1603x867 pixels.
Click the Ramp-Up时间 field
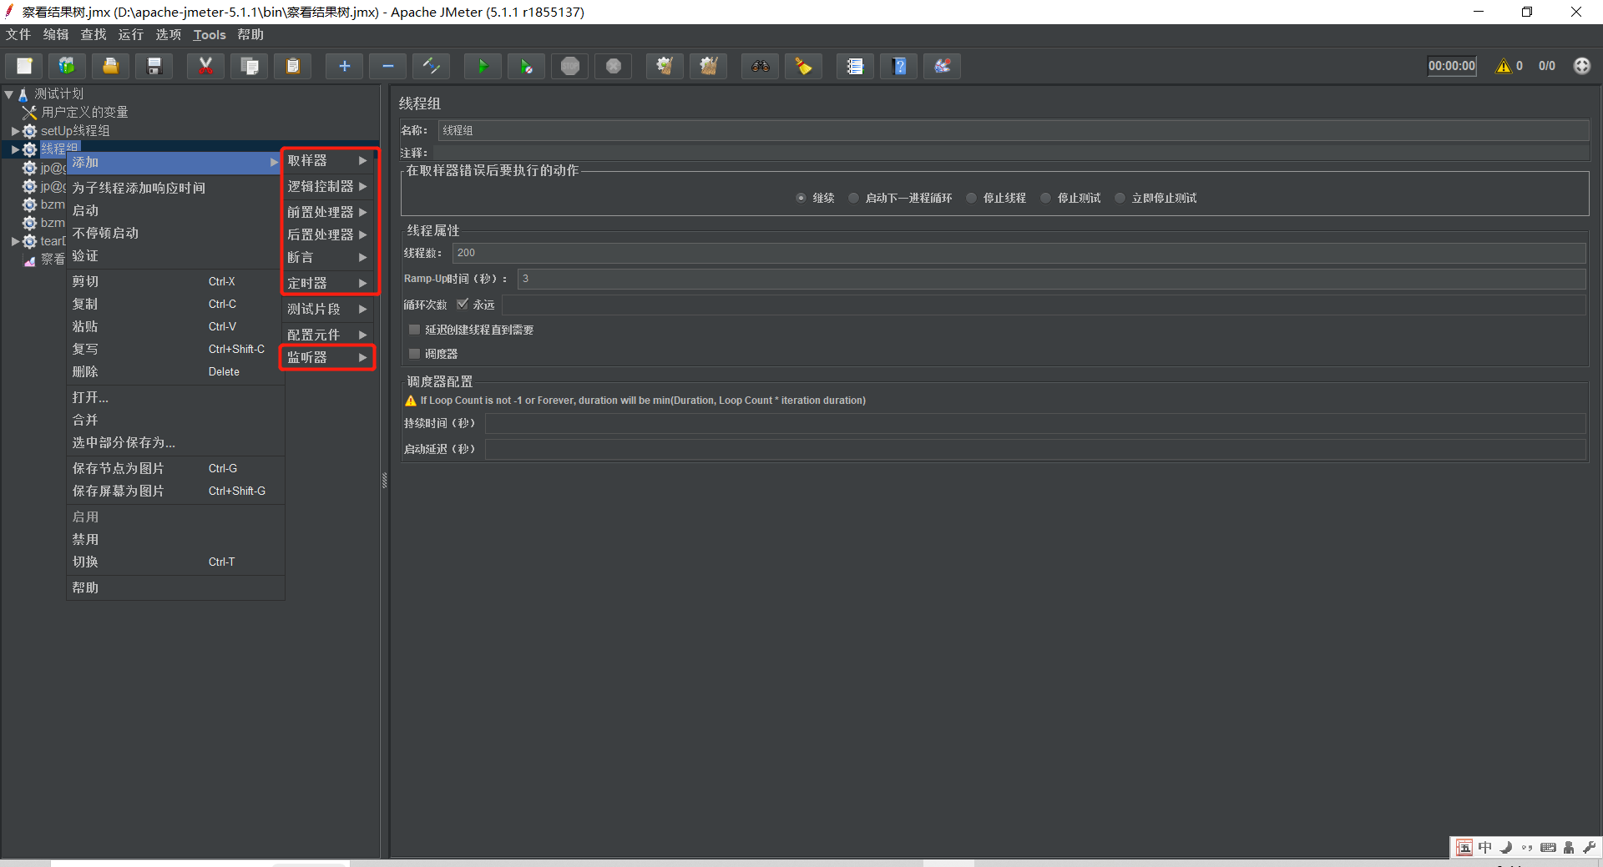pyautogui.click(x=1051, y=279)
